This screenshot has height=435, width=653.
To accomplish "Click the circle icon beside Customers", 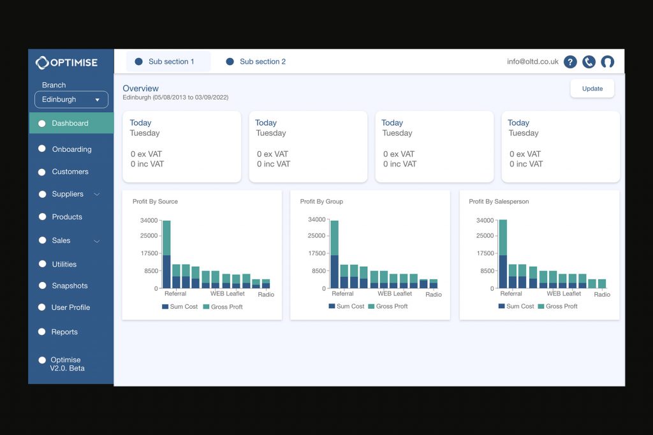I will (x=42, y=172).
